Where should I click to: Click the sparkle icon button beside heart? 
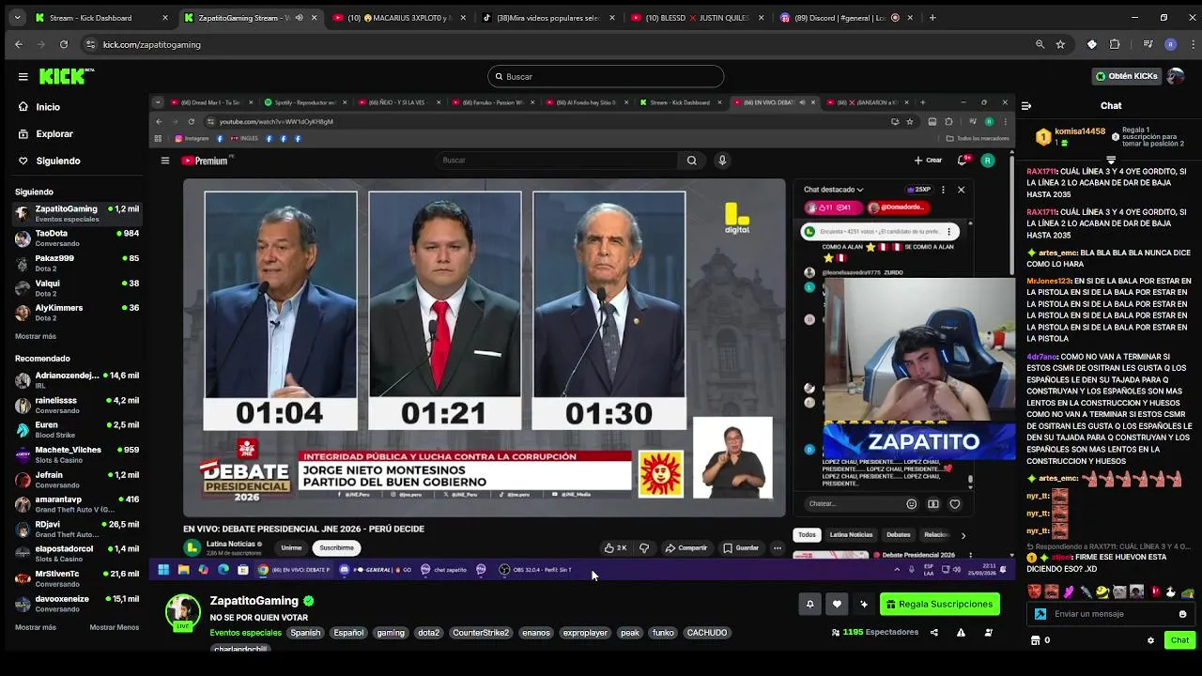click(x=864, y=604)
